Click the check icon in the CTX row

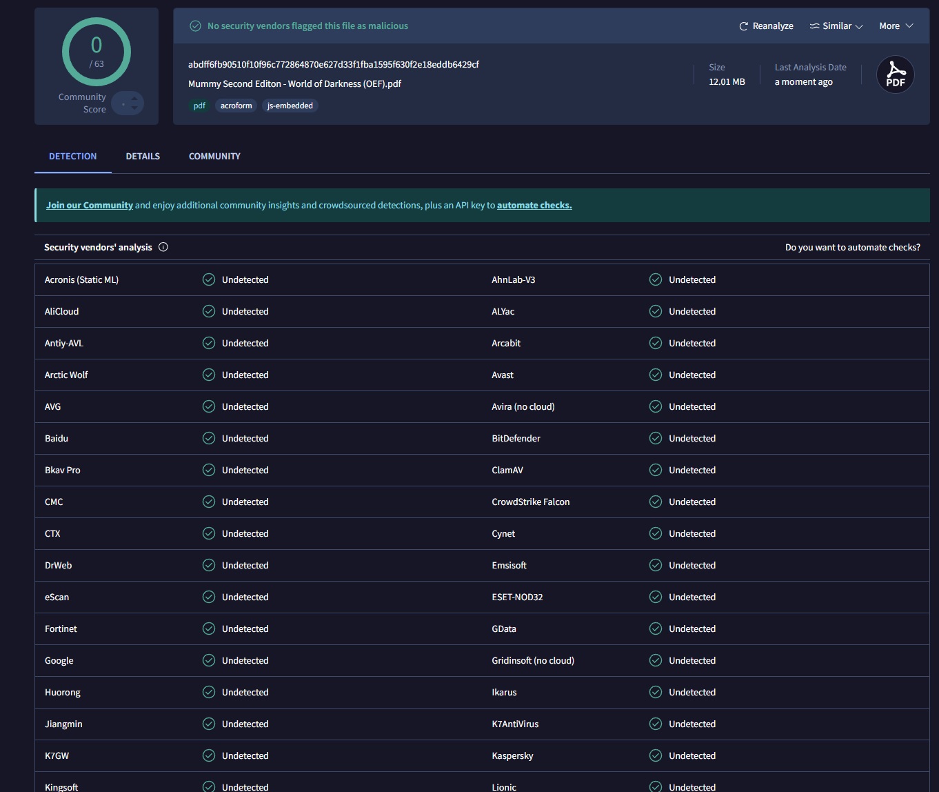click(x=209, y=533)
